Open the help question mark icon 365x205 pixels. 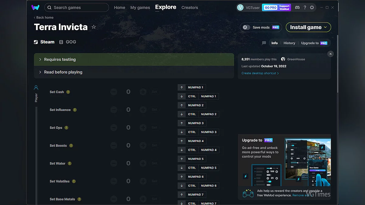[x=305, y=8]
